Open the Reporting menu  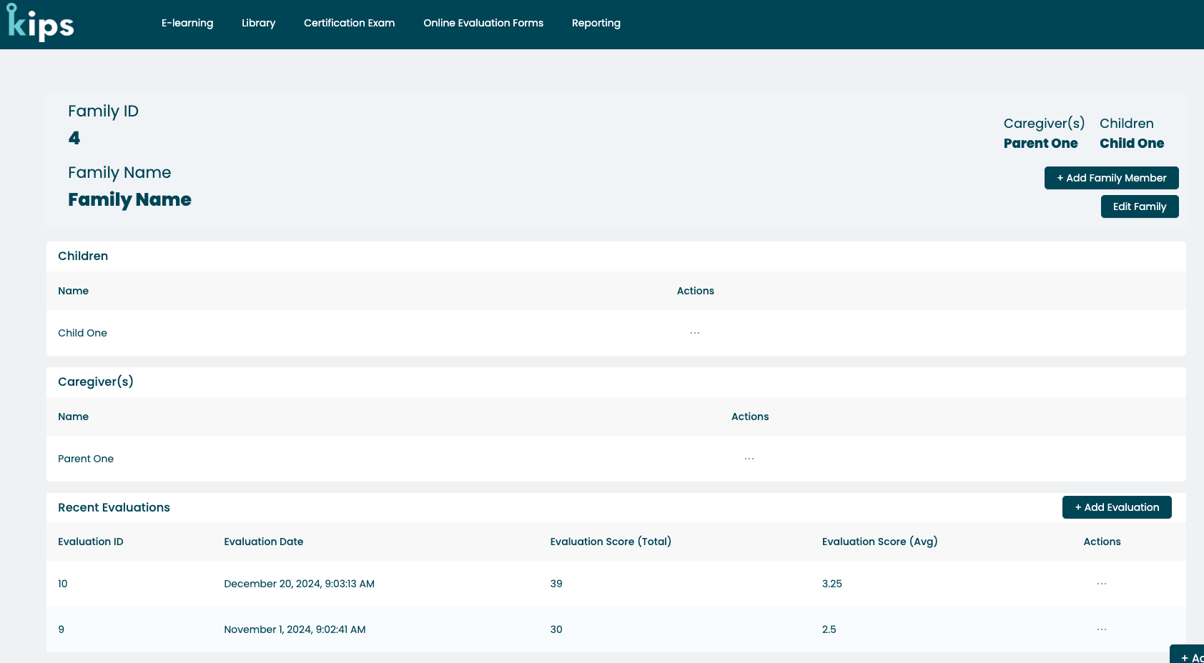tap(596, 23)
